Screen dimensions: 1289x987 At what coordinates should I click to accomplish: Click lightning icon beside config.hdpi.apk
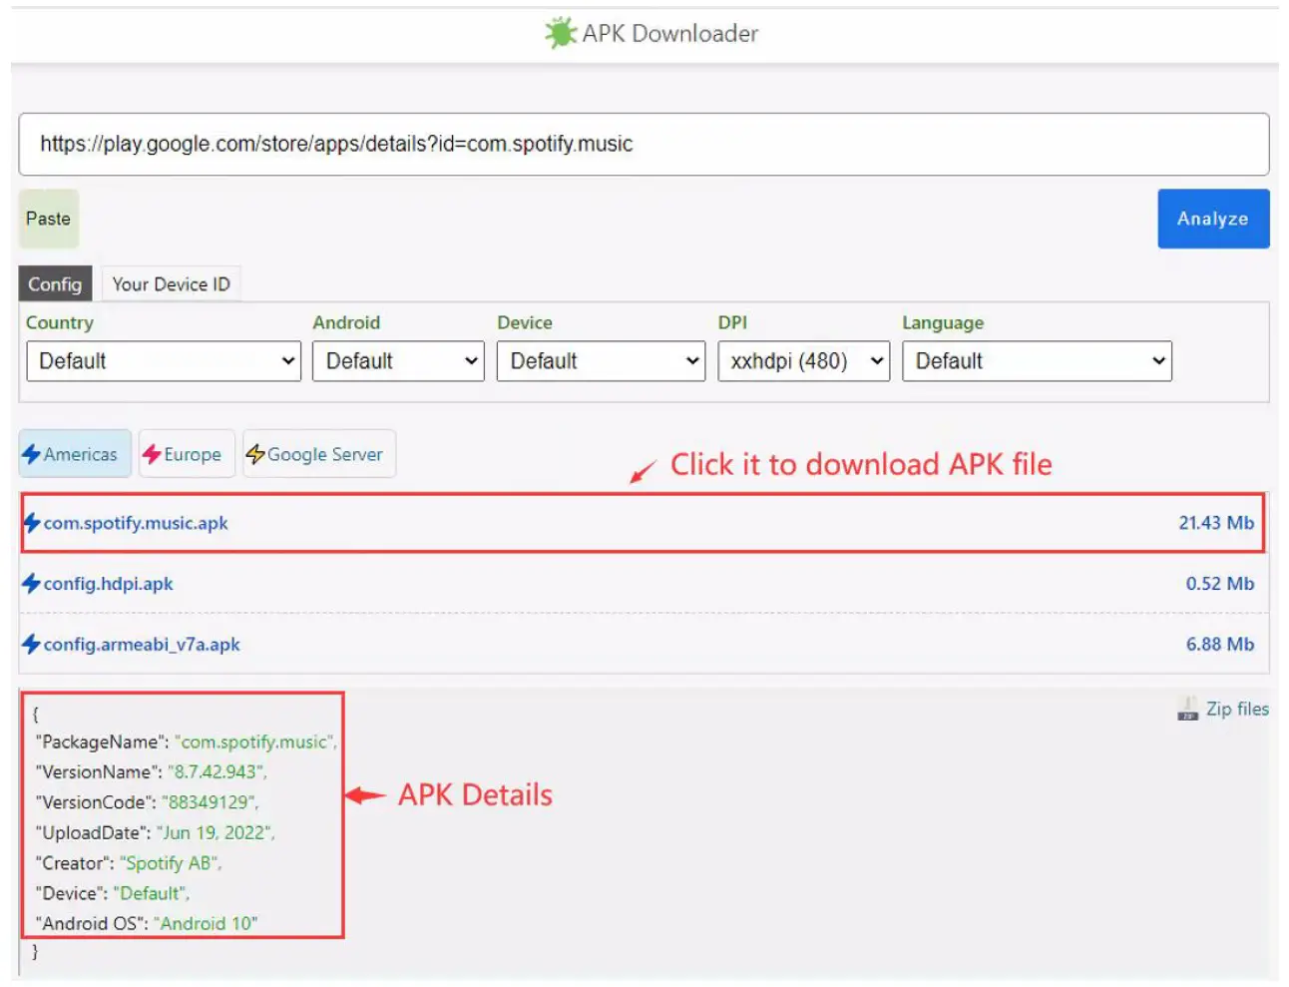(32, 584)
